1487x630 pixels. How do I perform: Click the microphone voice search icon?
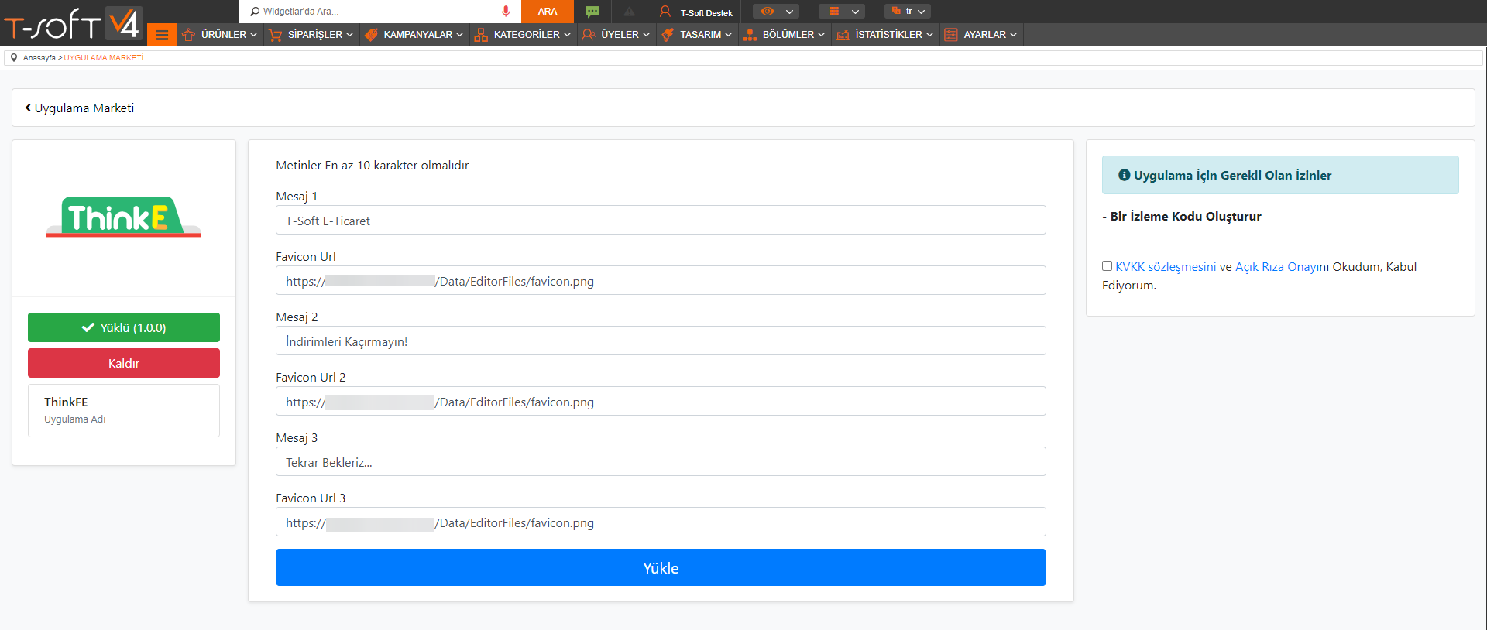(x=506, y=12)
